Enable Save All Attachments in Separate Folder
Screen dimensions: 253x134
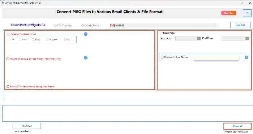[8, 87]
